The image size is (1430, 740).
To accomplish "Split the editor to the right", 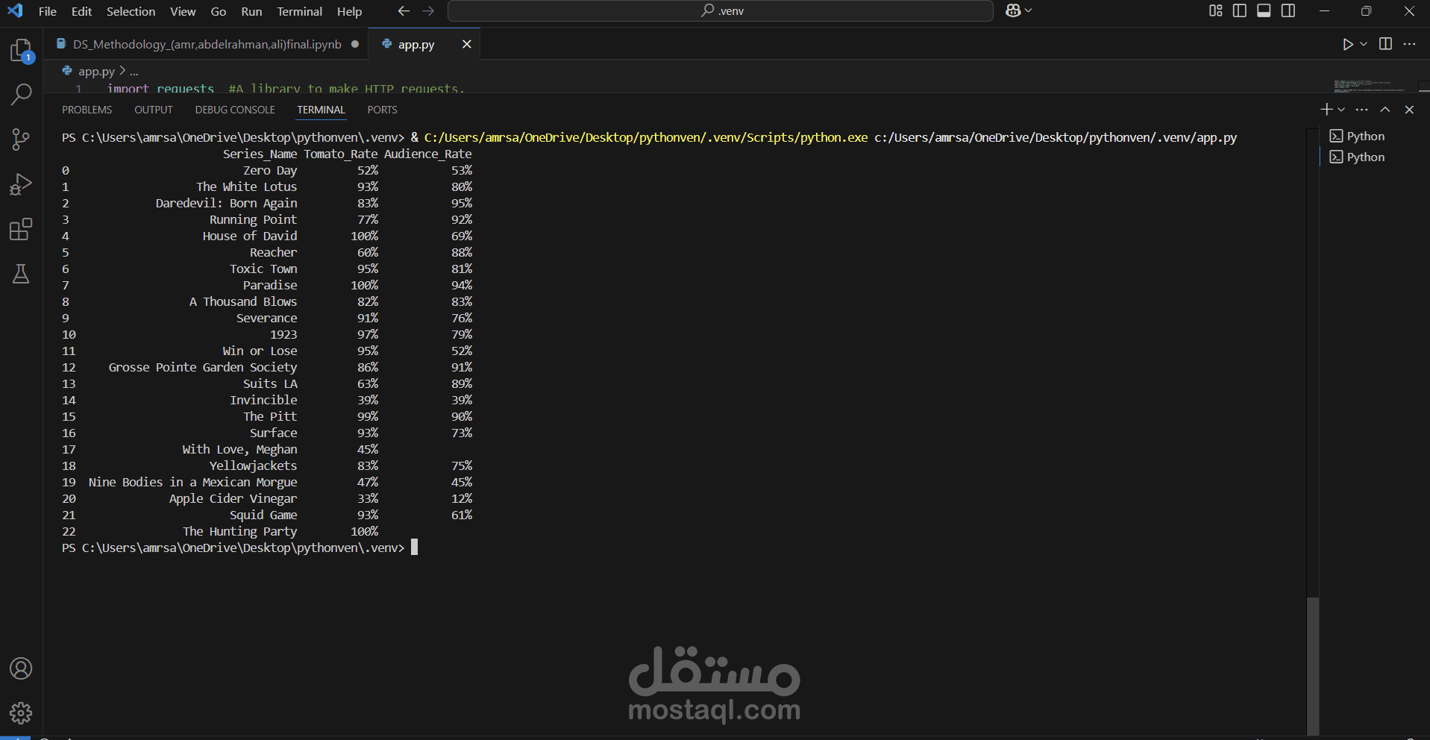I will (1385, 44).
